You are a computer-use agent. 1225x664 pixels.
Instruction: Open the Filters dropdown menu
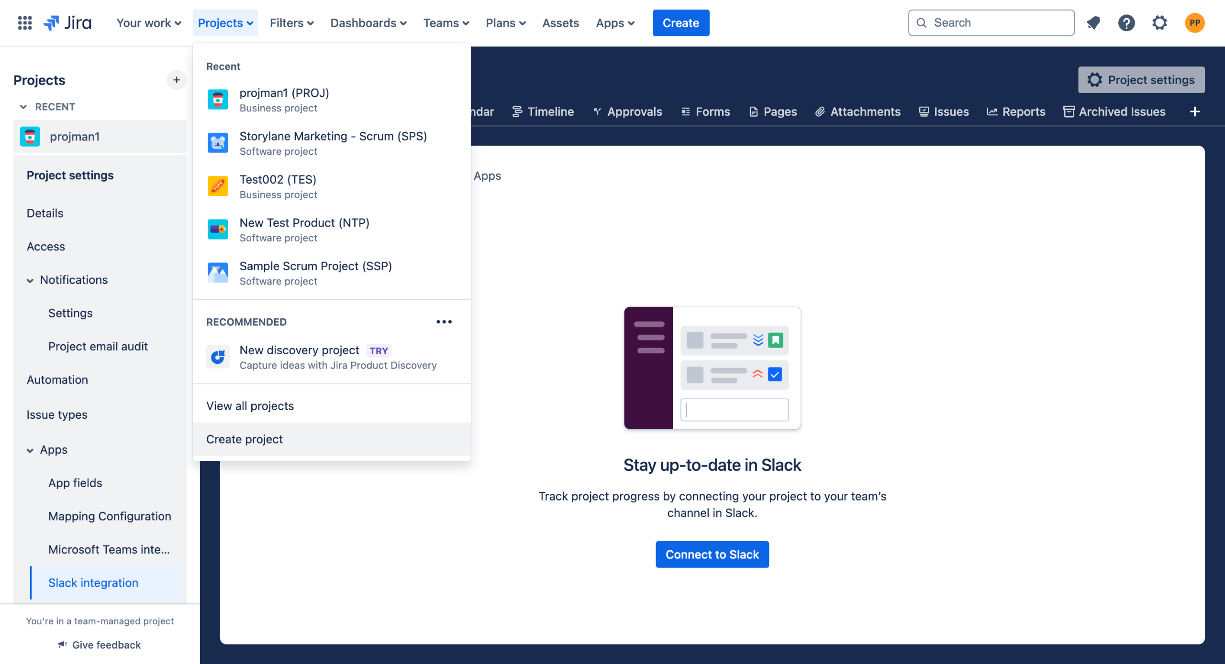[291, 22]
